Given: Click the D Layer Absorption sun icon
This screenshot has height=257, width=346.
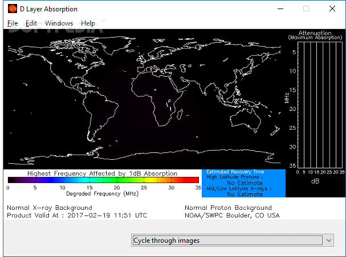Looking at the screenshot, I should 13,9.
